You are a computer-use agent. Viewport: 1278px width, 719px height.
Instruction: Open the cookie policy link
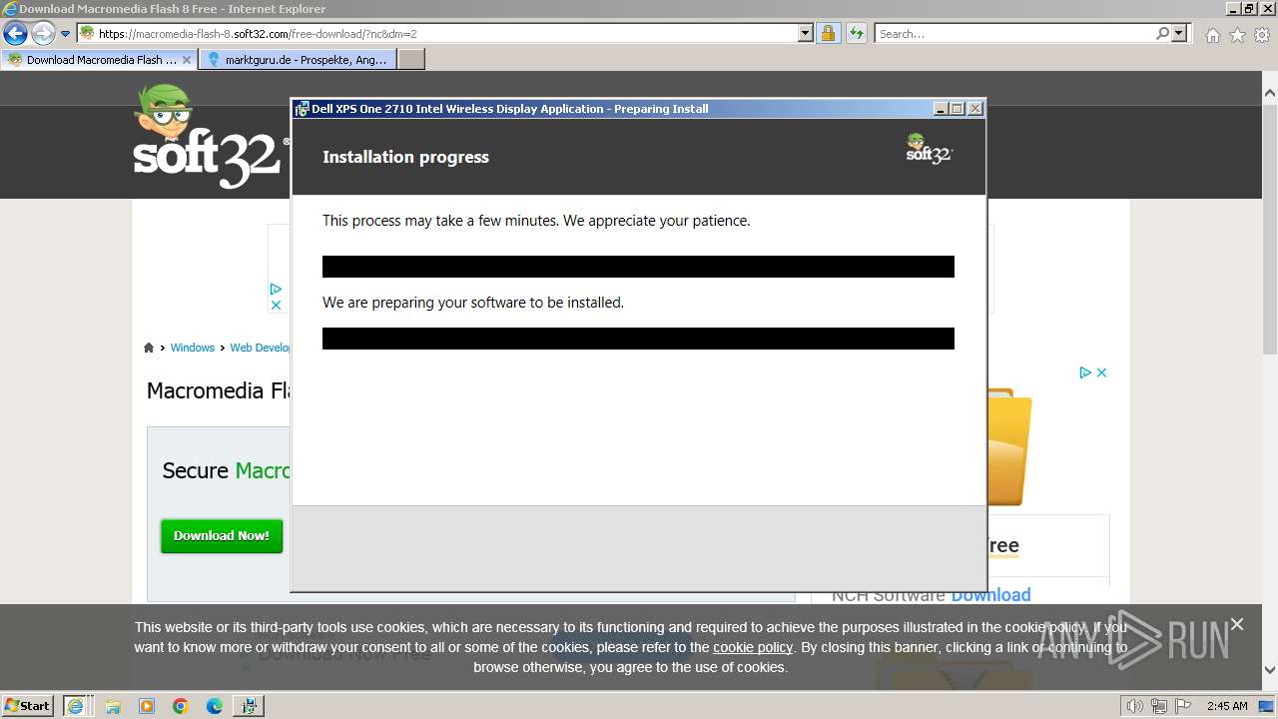(753, 647)
